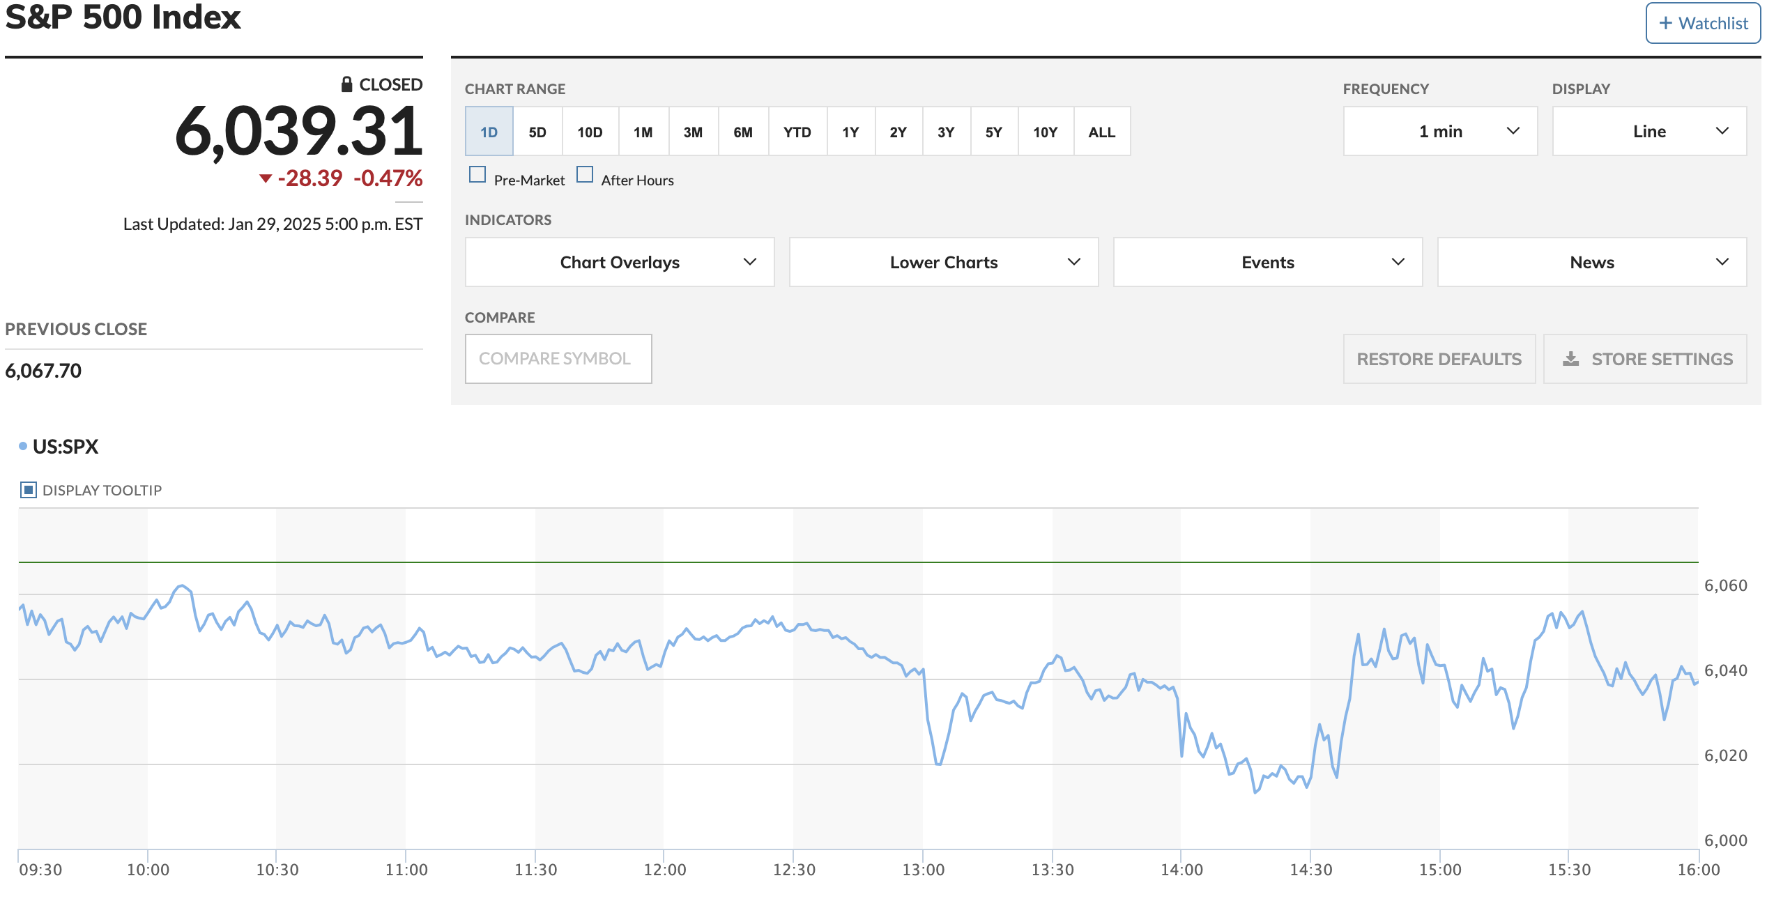Click the lock icon beside CLOSED
Screen dimensions: 1767x908
coord(346,84)
